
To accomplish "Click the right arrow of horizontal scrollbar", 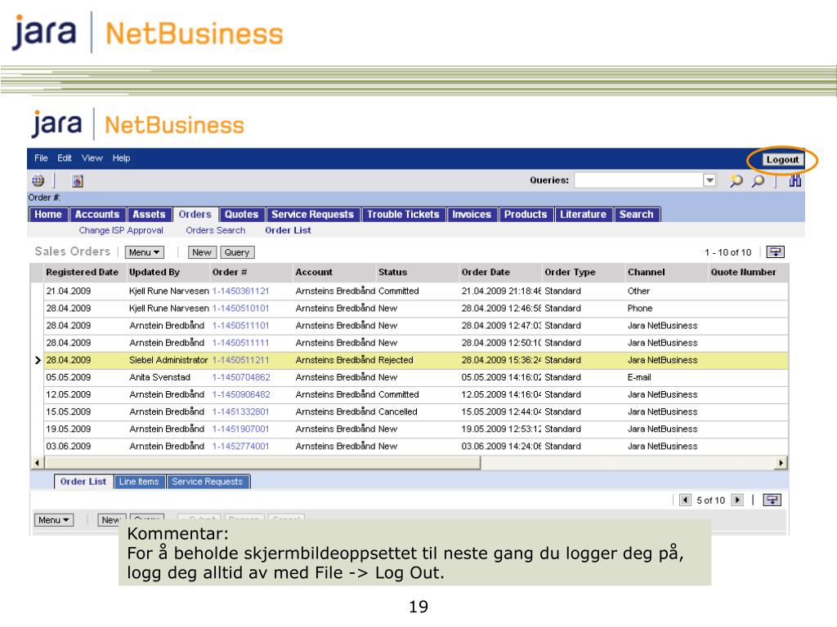I will pos(781,463).
